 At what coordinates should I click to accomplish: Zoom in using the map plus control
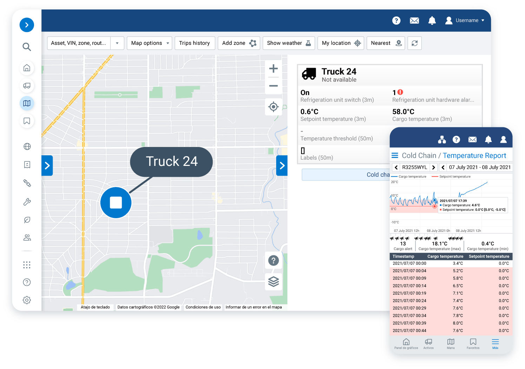pyautogui.click(x=273, y=68)
